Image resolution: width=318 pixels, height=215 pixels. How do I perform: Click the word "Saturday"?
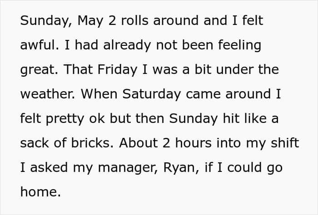151,95
